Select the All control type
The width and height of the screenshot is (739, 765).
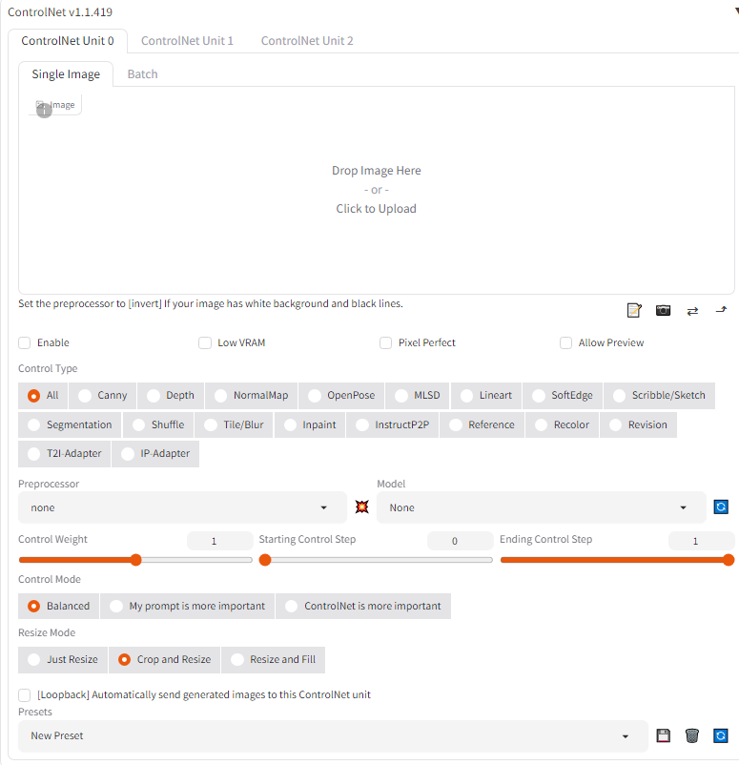[x=43, y=396]
